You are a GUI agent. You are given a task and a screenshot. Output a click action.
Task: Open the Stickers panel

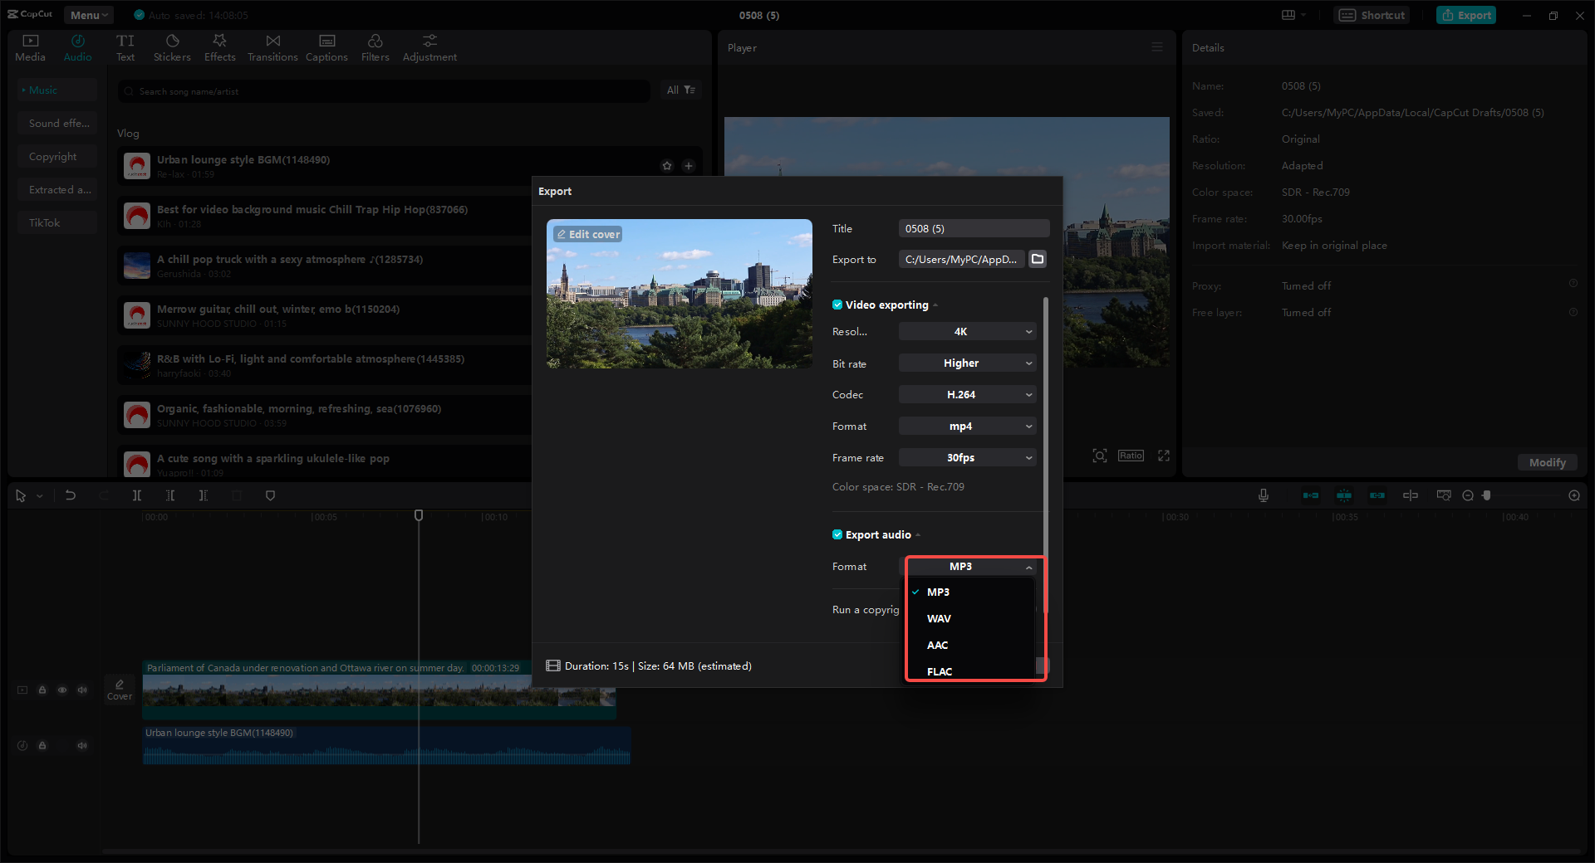pos(172,46)
